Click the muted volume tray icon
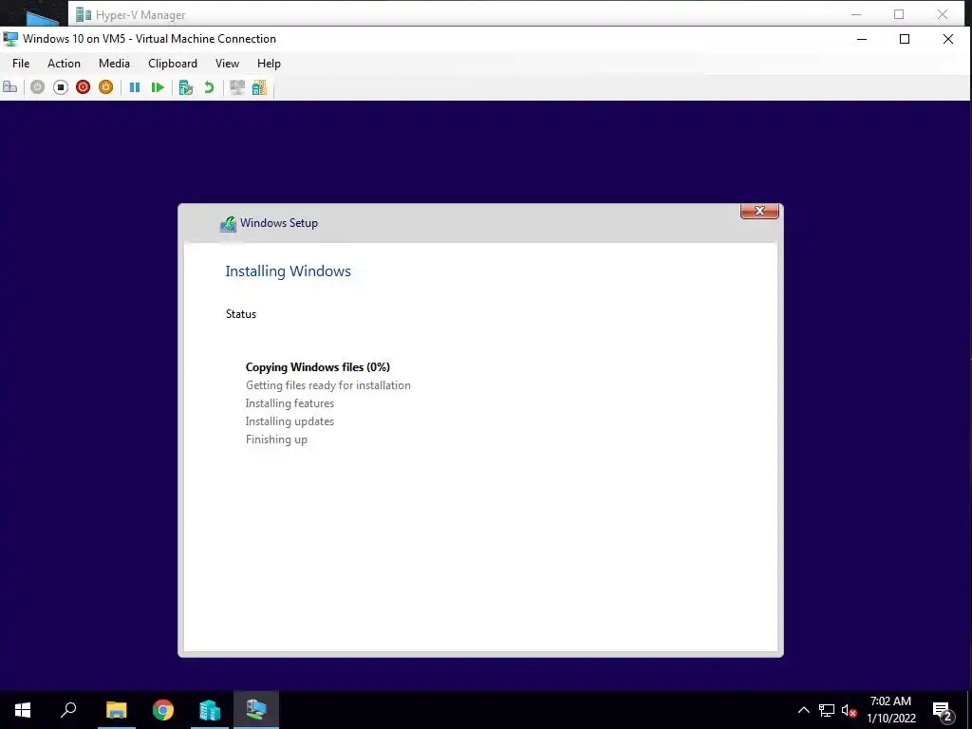The image size is (972, 729). [x=849, y=710]
